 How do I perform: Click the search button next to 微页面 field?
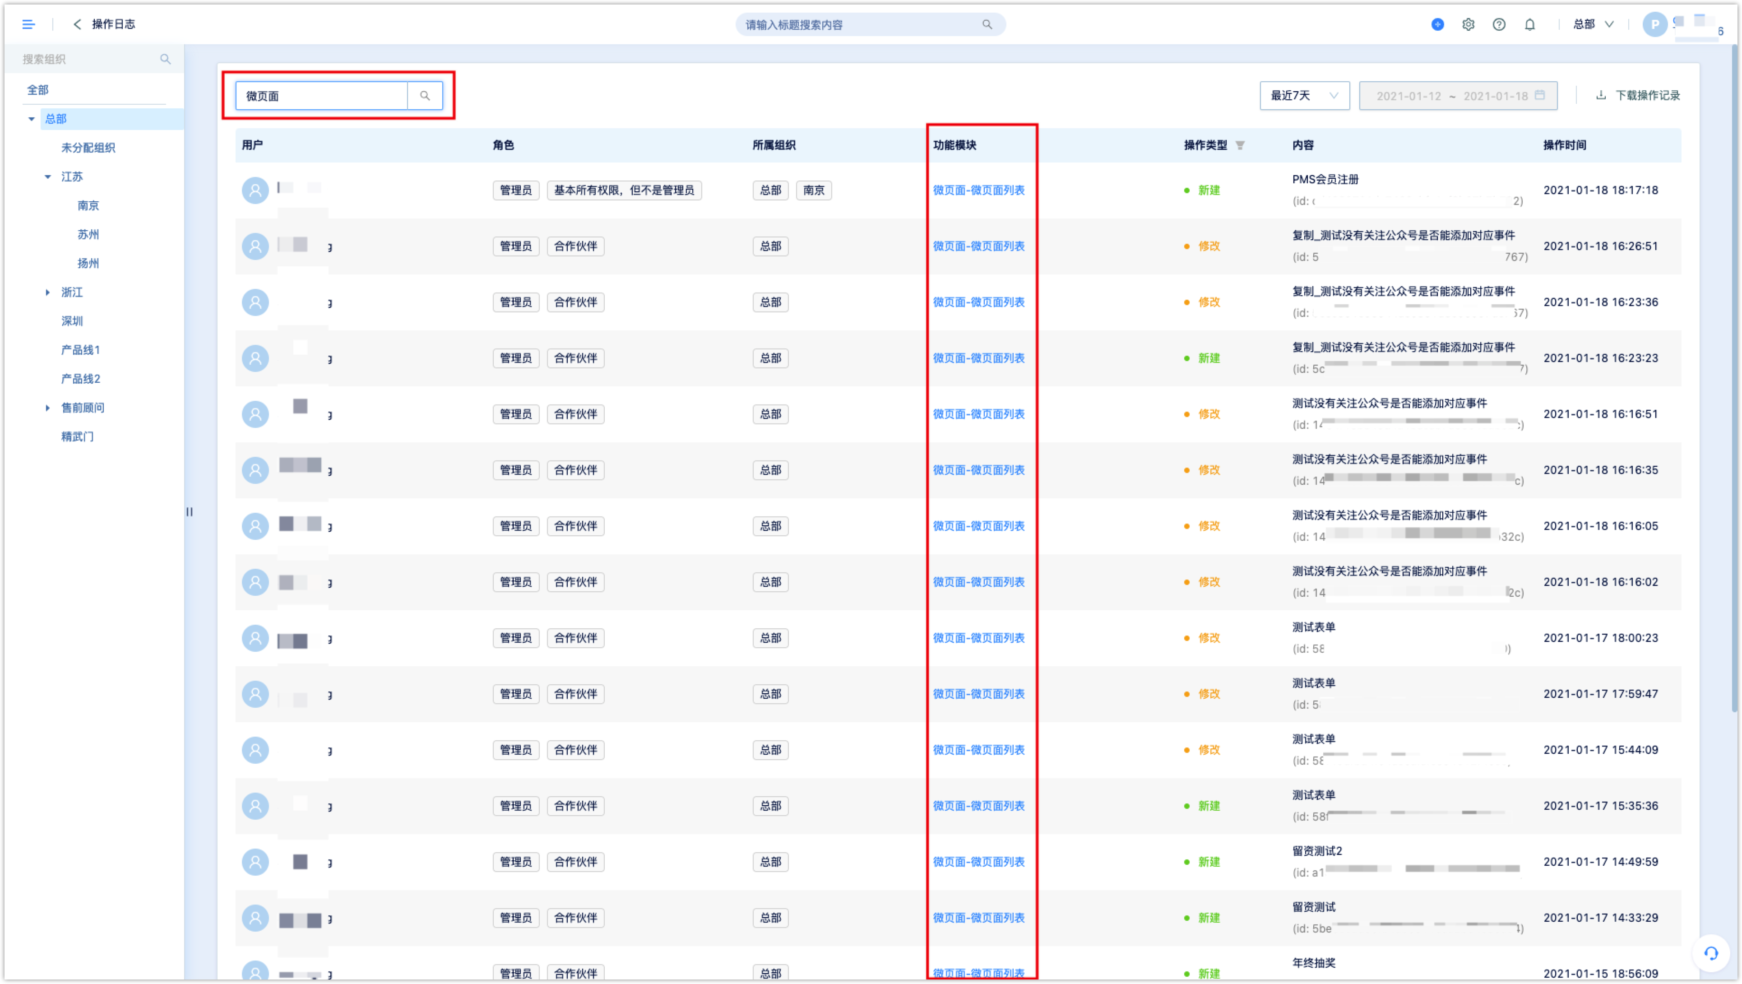pyautogui.click(x=425, y=95)
